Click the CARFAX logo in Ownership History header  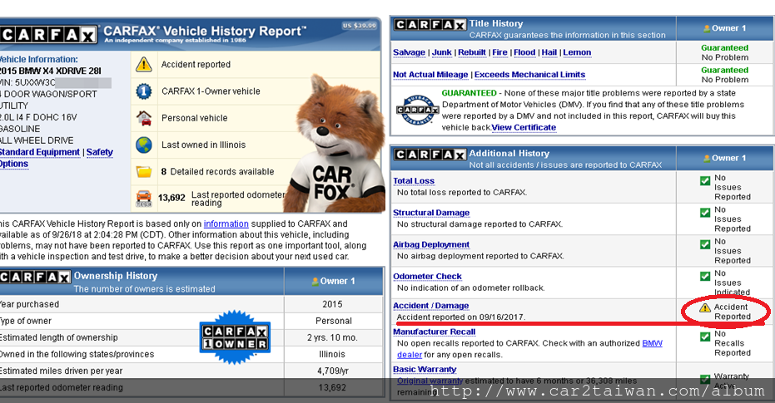pos(35,278)
